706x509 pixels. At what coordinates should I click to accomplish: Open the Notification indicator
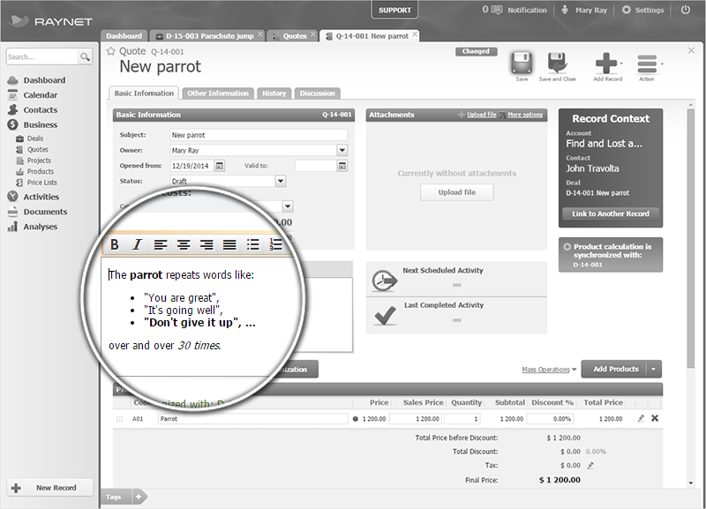[514, 10]
